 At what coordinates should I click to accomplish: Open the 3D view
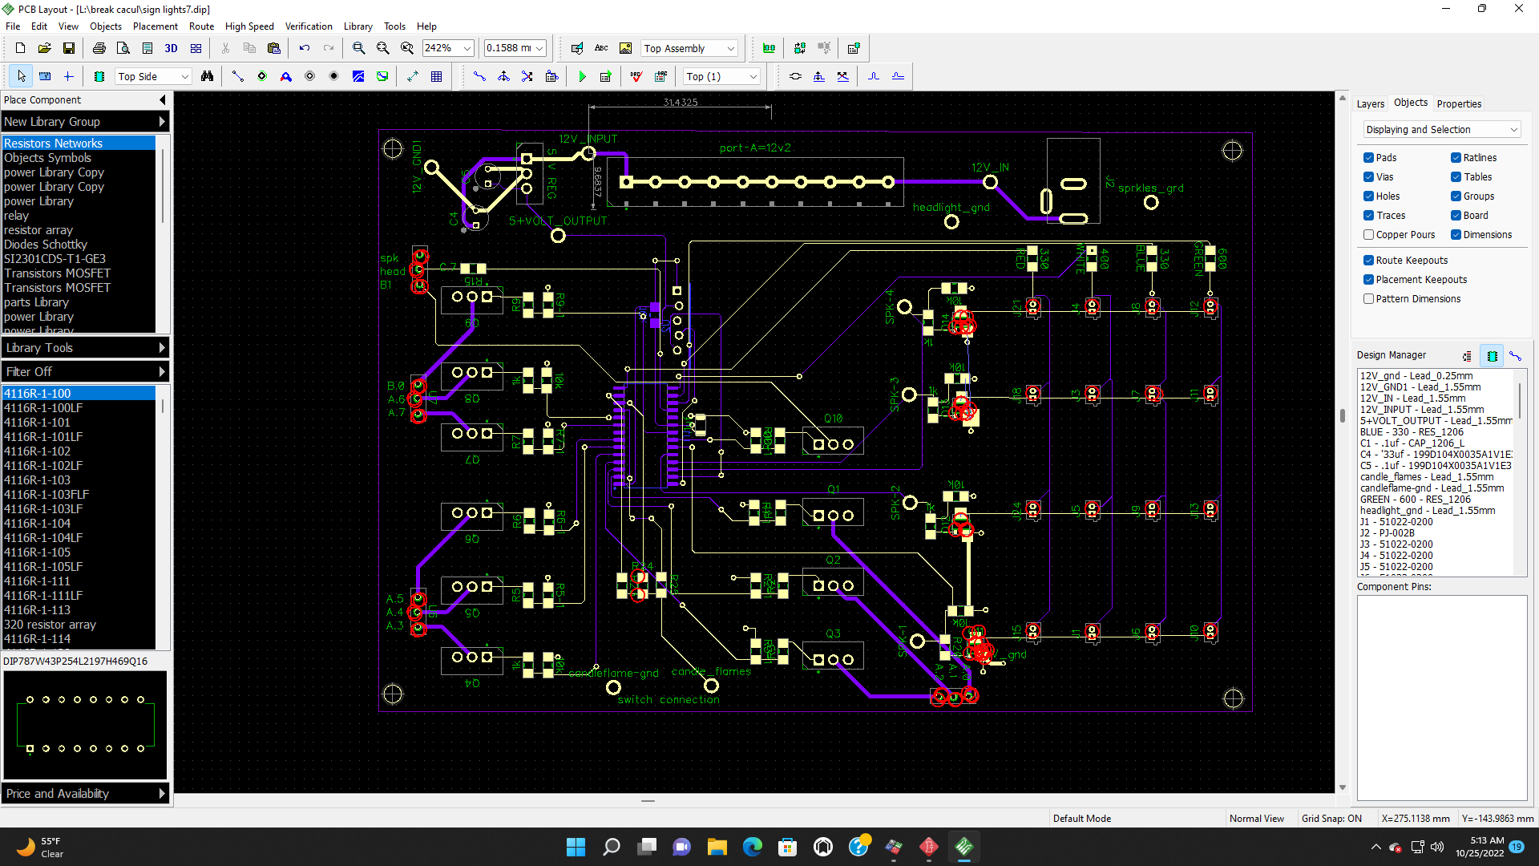[x=171, y=48]
